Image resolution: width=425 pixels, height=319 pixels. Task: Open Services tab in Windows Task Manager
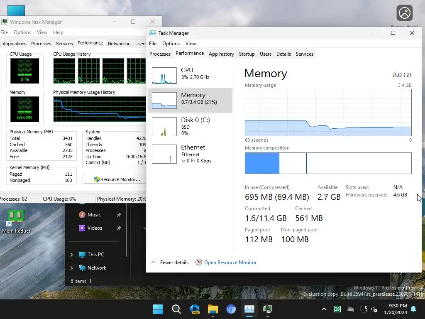coord(64,43)
